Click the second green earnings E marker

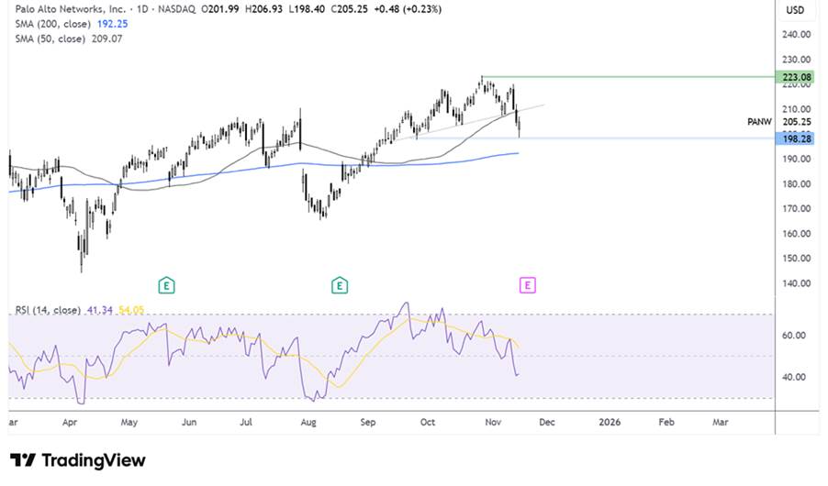(340, 286)
